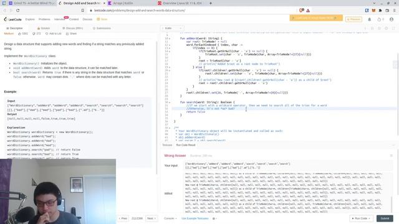Switch to Grind 75 browser tab
Screen dimensions: 399x224
point(32,3)
